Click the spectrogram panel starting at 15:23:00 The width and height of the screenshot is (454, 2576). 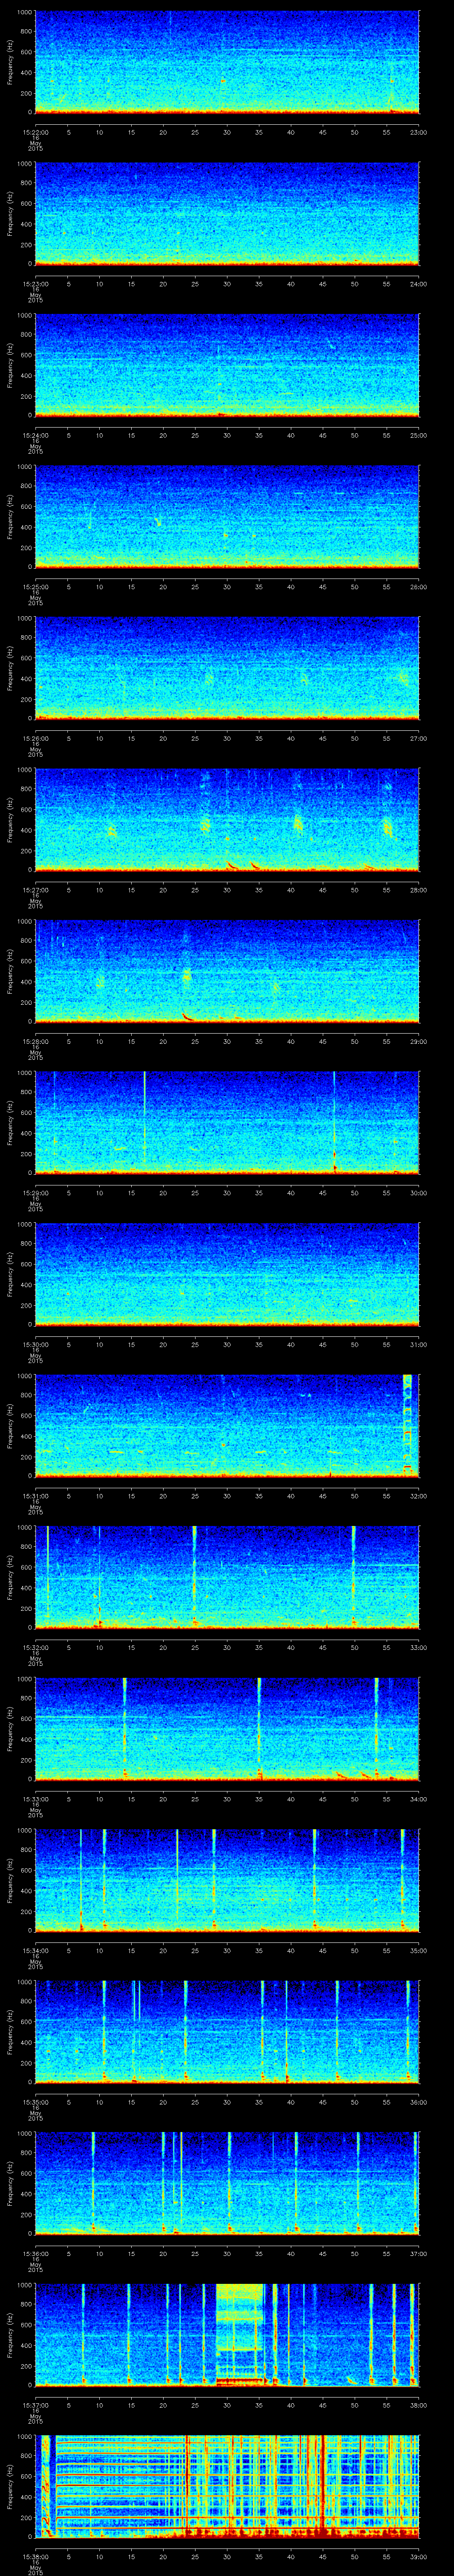(227, 213)
